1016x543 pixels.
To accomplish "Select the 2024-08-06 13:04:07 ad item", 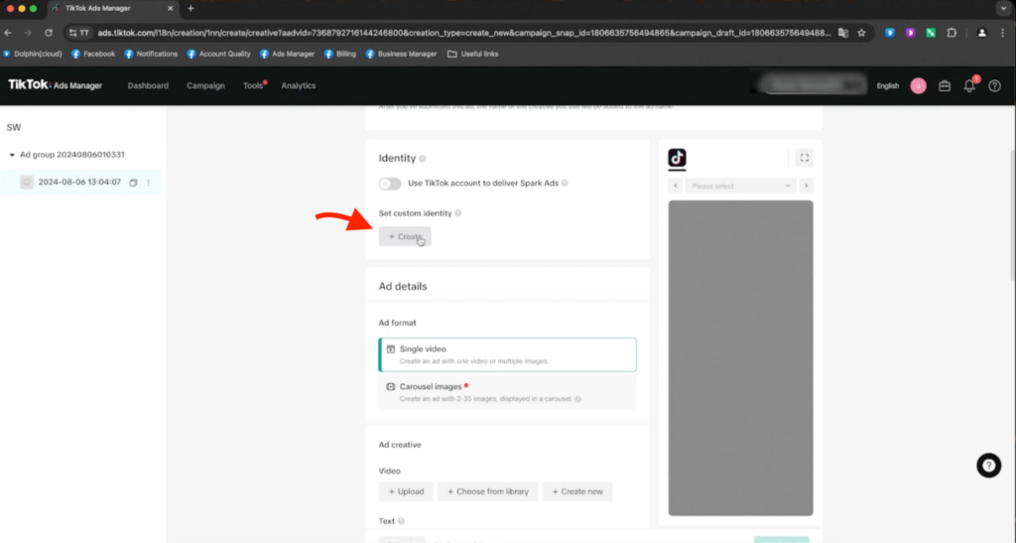I will pyautogui.click(x=80, y=183).
